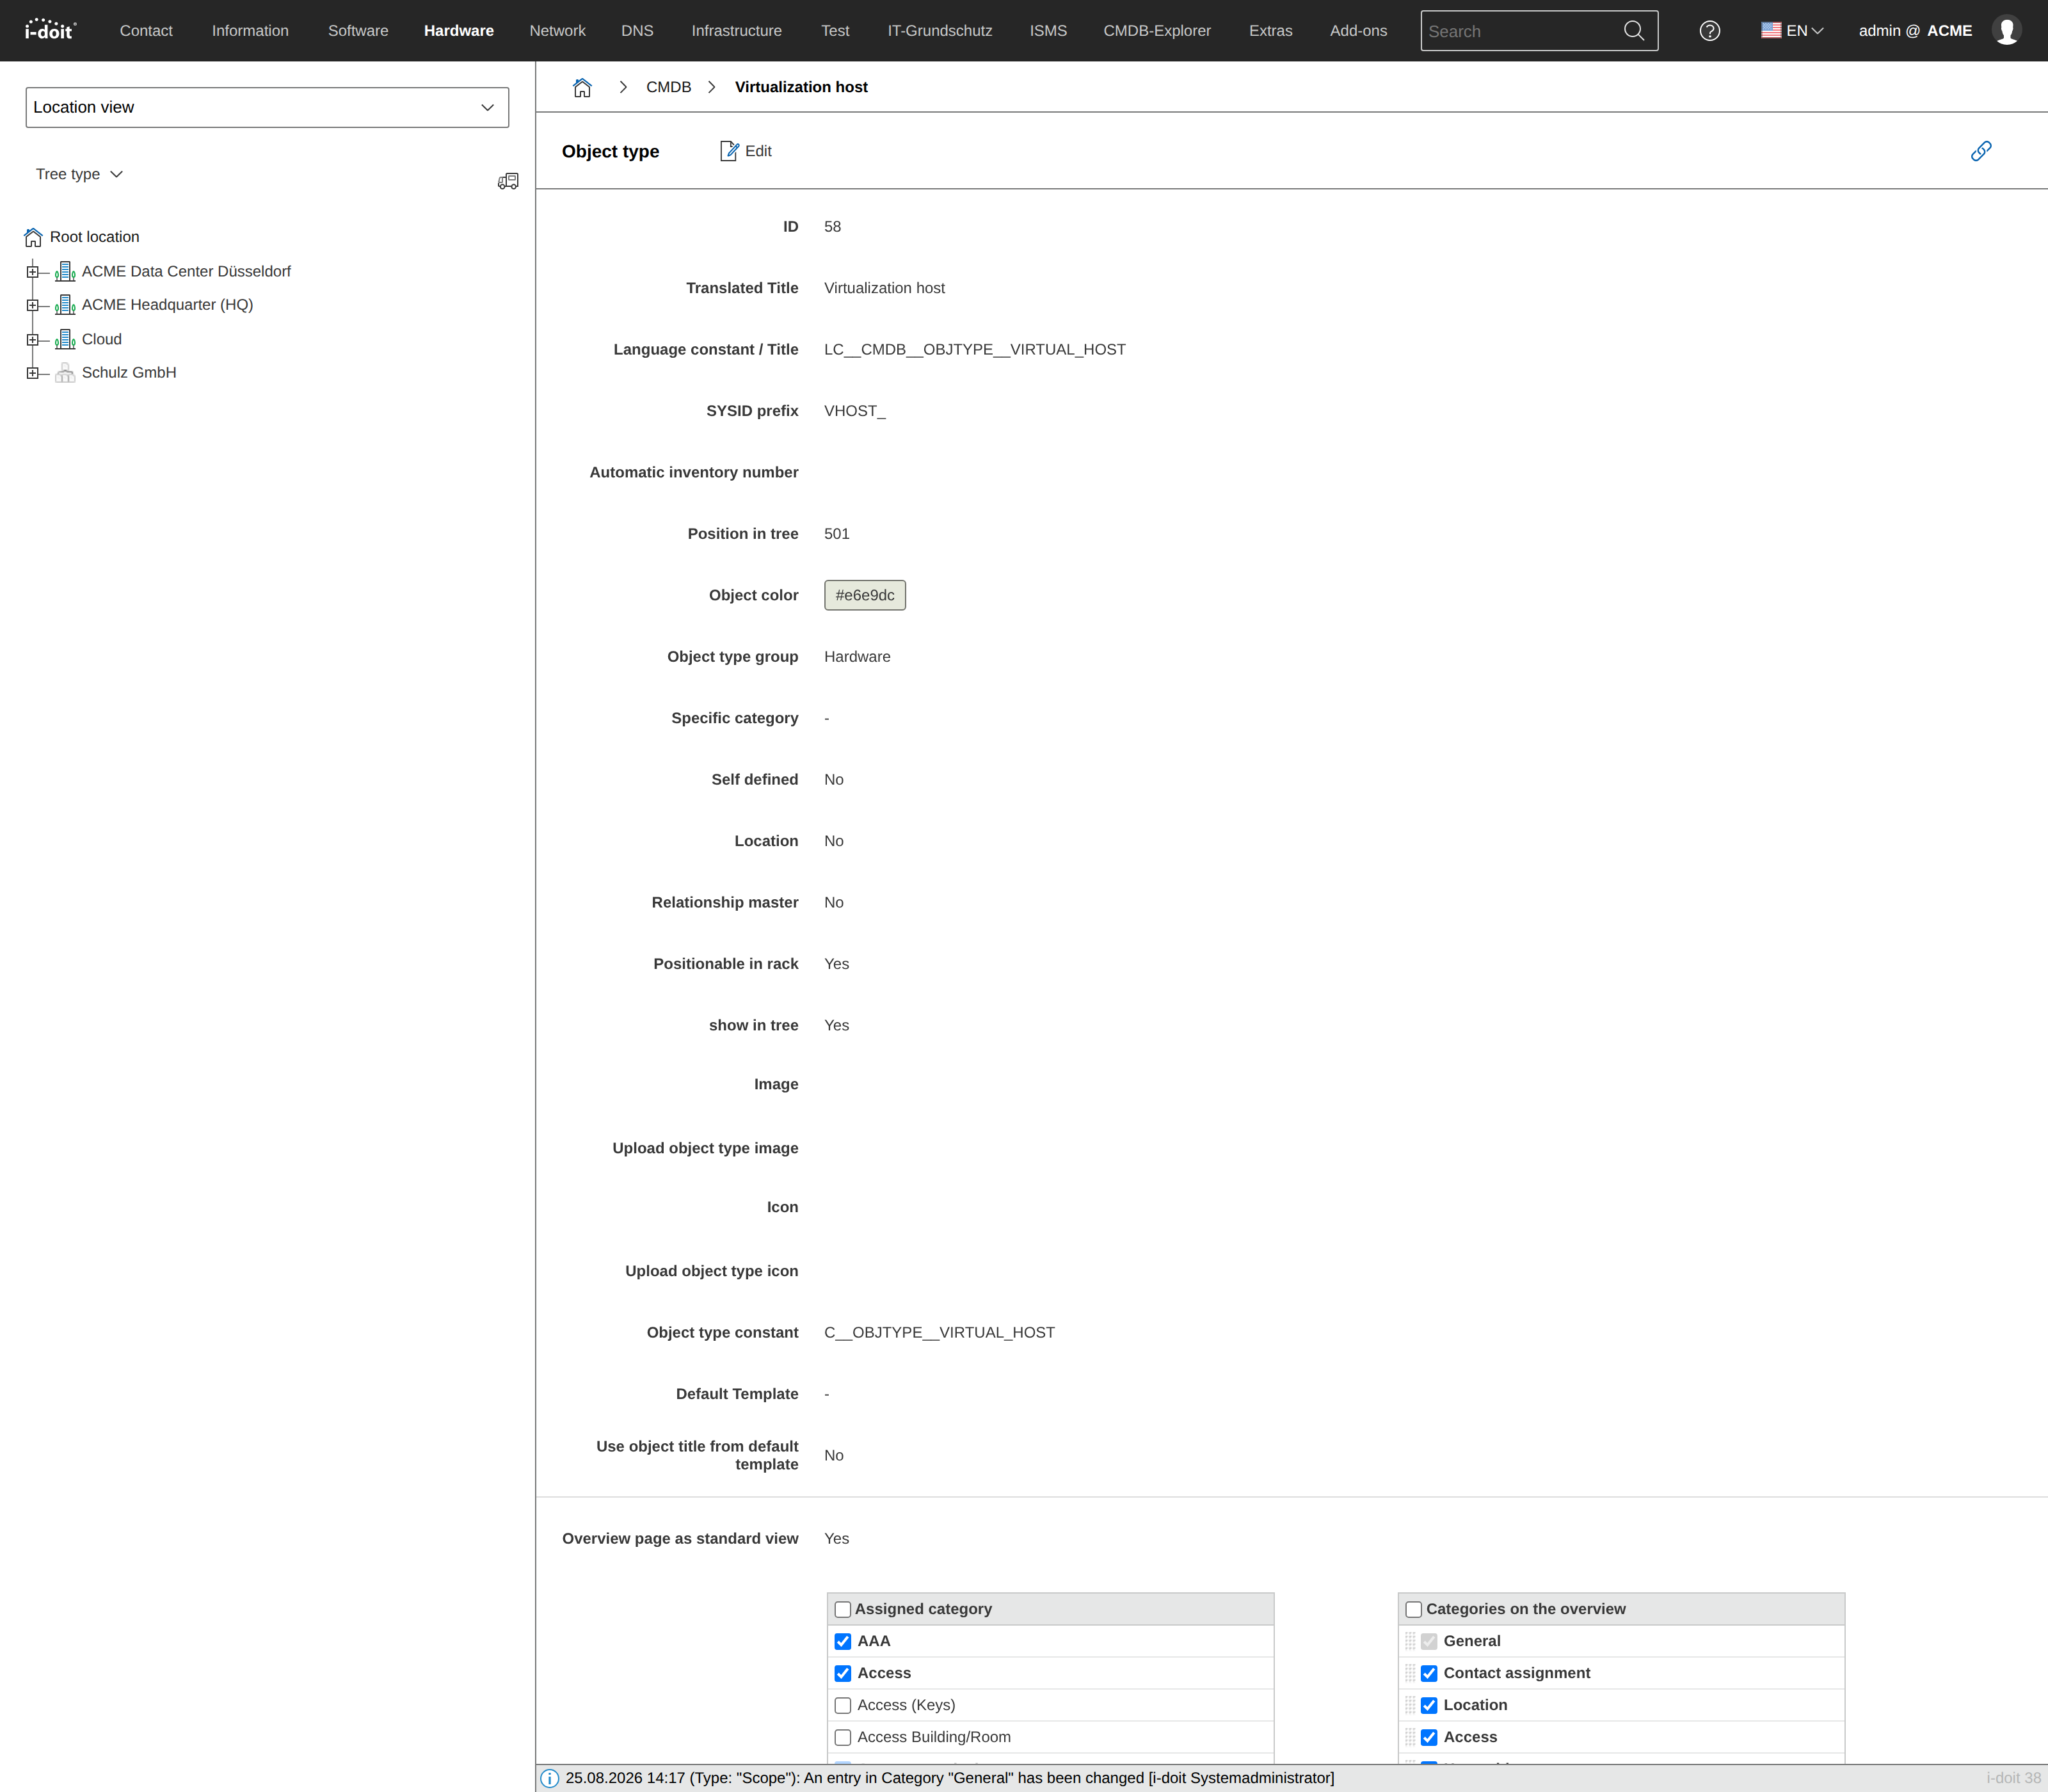This screenshot has height=1792, width=2048.
Task: Open the Infrastructure menu
Action: click(736, 31)
